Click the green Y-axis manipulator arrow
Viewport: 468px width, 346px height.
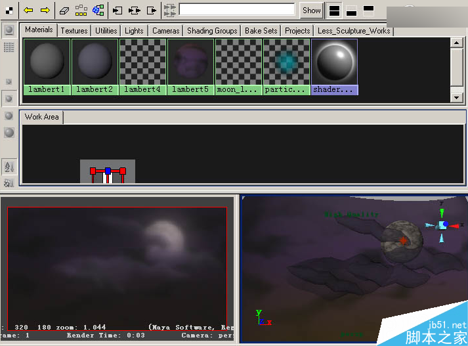(x=442, y=213)
